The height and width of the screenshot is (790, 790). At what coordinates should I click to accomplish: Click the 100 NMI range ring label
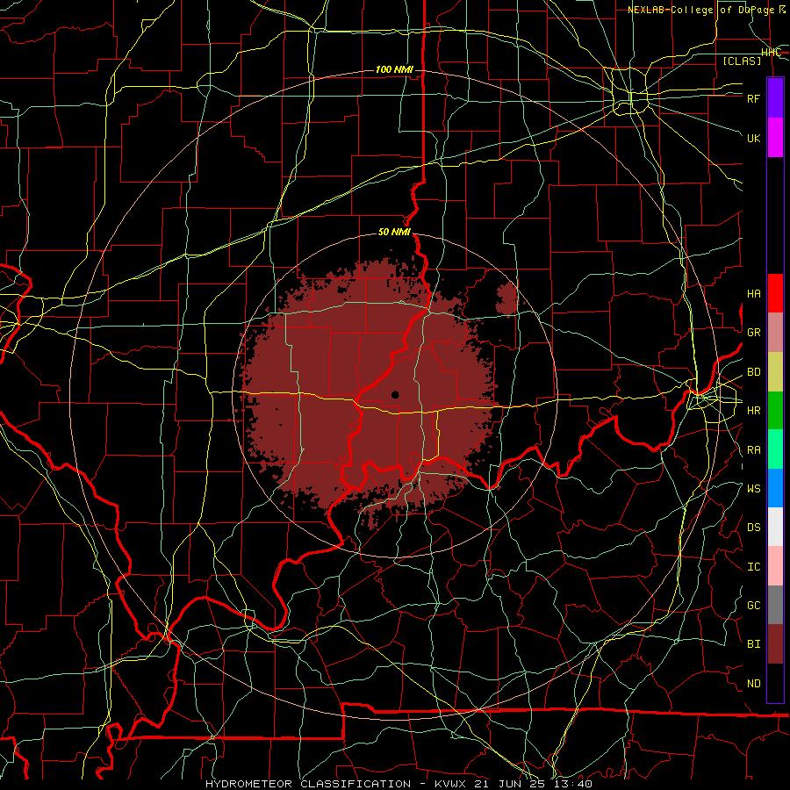(x=394, y=69)
